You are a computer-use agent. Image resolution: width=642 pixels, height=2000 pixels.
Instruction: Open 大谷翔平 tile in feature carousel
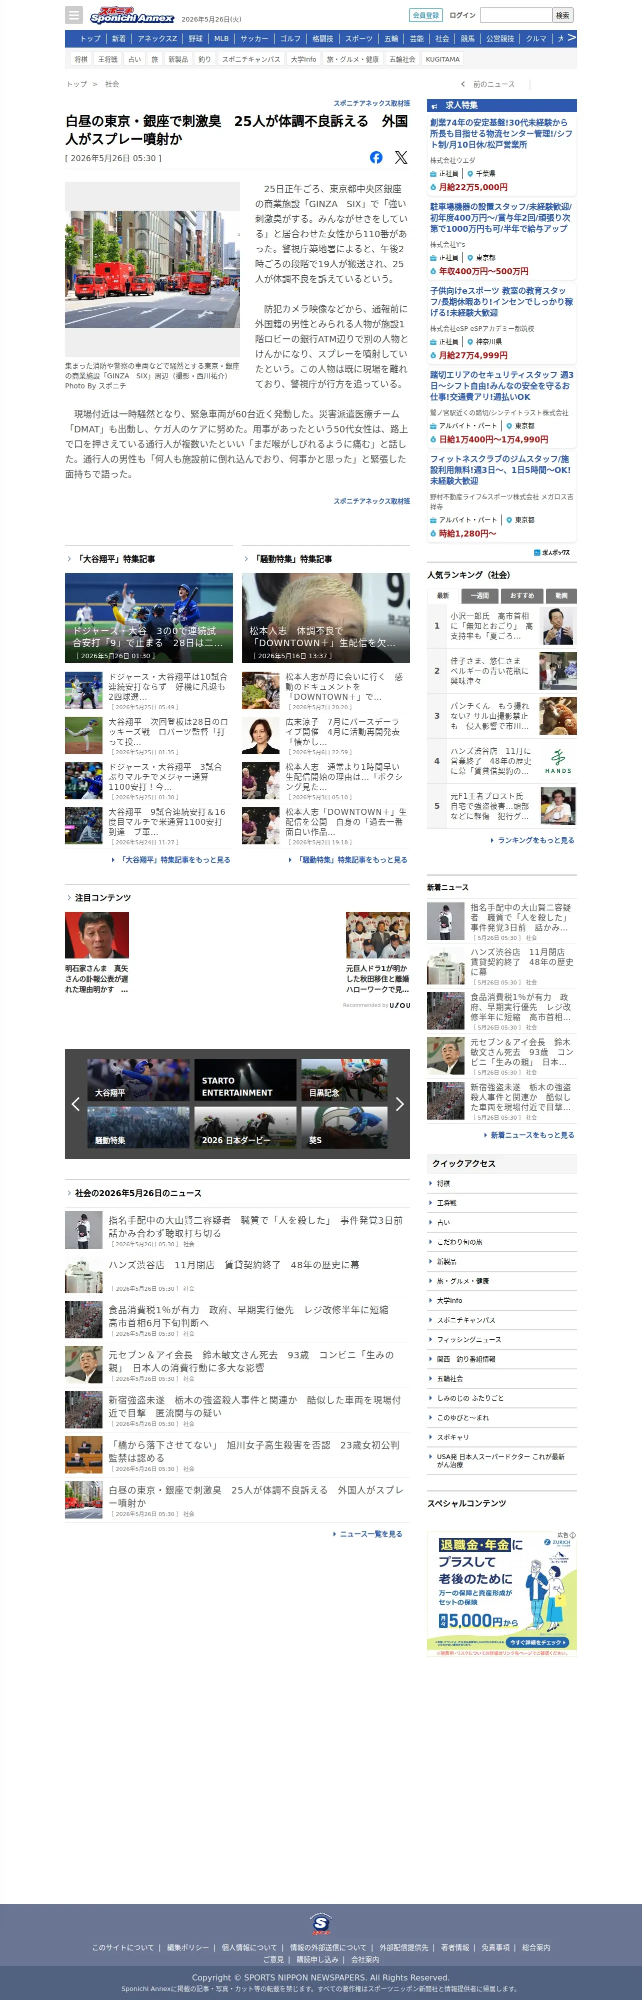138,1080
